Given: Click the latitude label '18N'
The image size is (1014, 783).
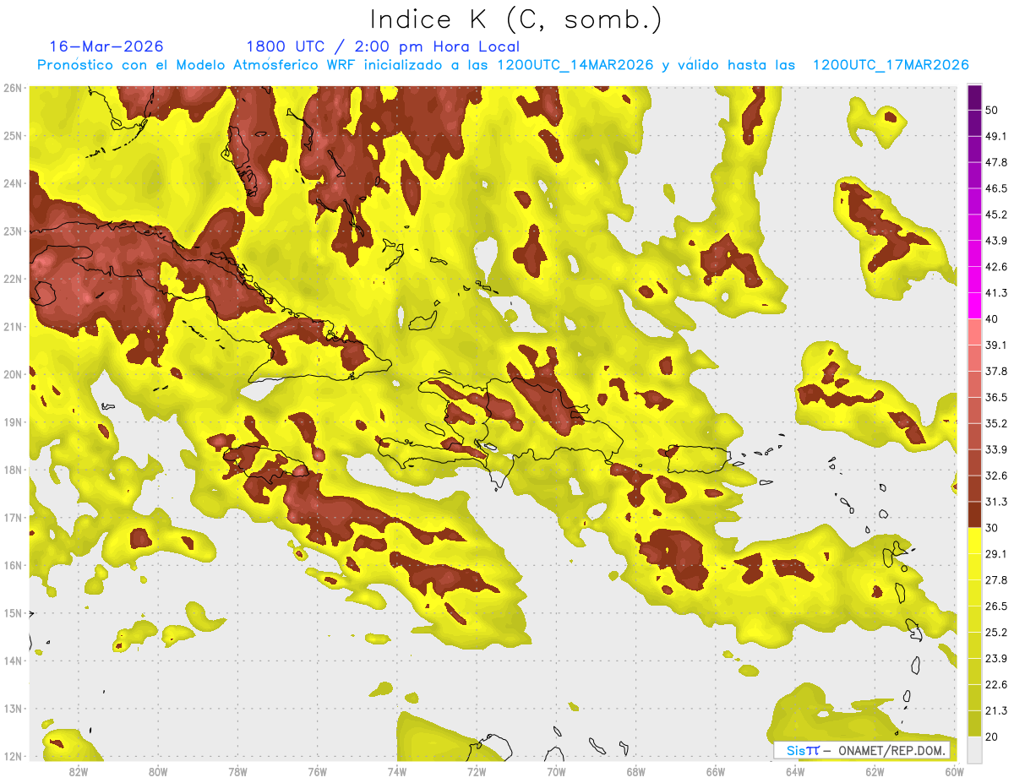Looking at the screenshot, I should coord(13,470).
